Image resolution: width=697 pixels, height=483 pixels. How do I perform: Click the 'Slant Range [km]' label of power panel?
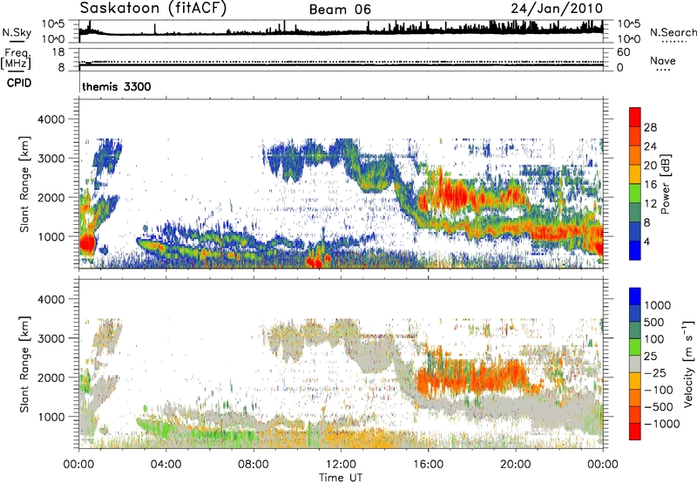(x=24, y=184)
